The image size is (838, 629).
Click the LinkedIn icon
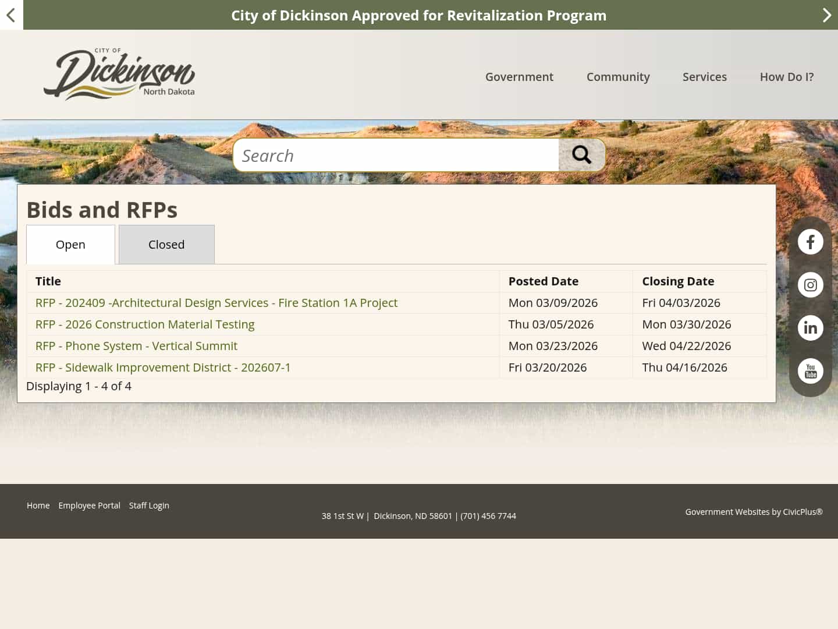click(810, 327)
